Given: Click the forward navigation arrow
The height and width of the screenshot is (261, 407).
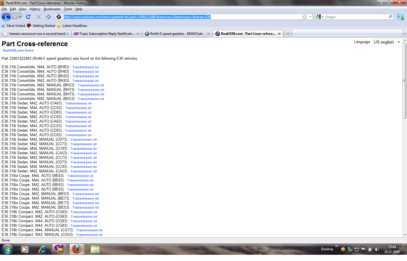Looking at the screenshot, I should coord(15,17).
